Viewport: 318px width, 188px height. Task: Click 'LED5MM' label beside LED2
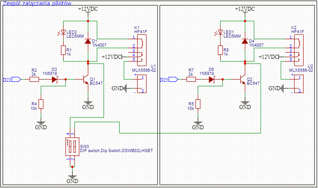[75, 36]
